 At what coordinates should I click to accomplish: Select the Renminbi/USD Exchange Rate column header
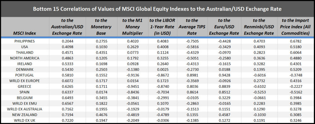coord(259,27)
